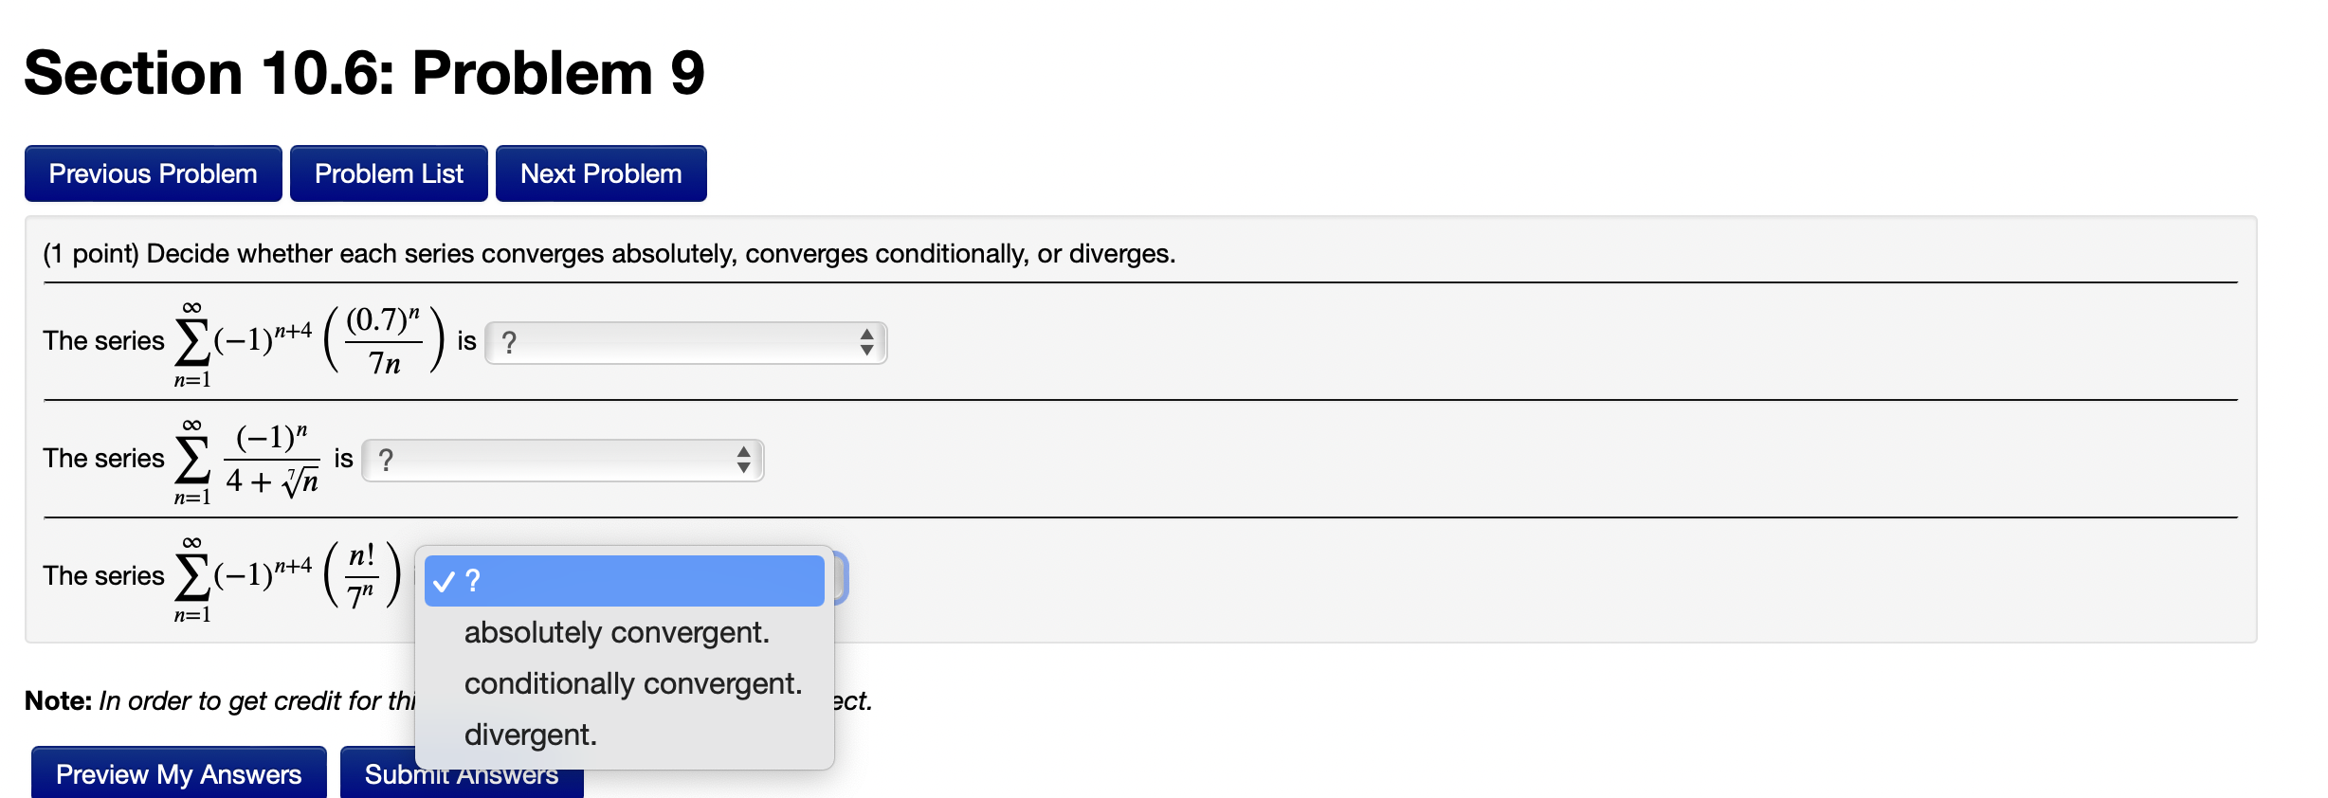Select 'divergent.' from the open dropdown
Screen dimensions: 2328x798
tap(530, 734)
